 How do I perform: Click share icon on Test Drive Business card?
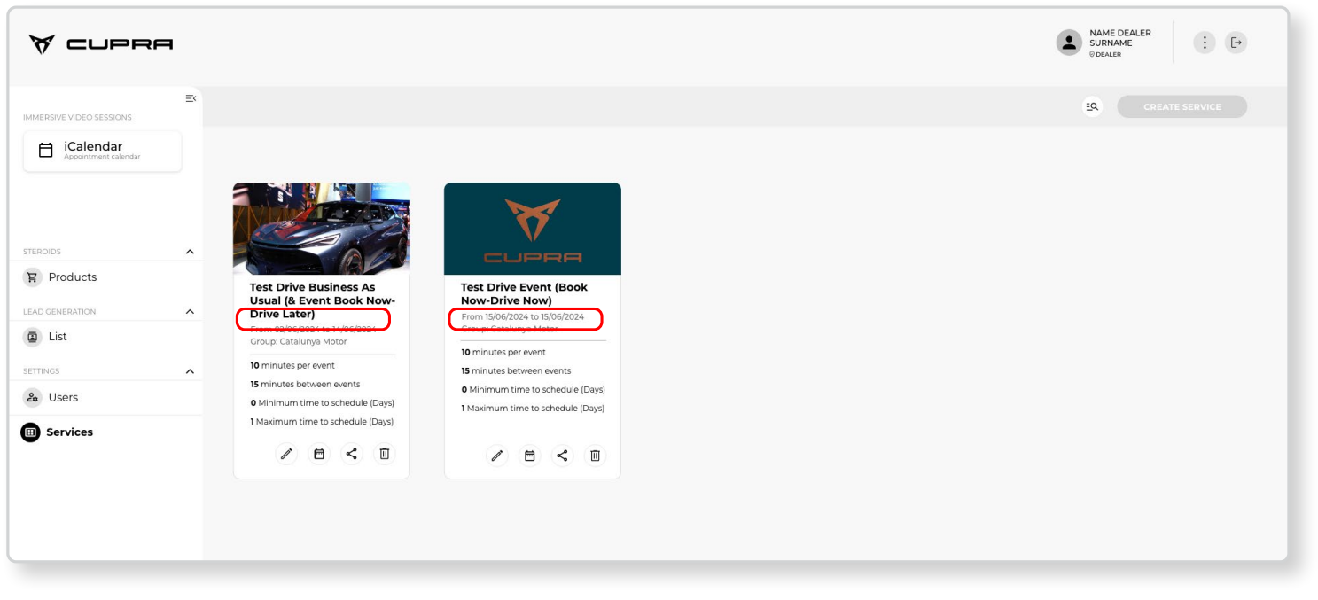coord(352,454)
